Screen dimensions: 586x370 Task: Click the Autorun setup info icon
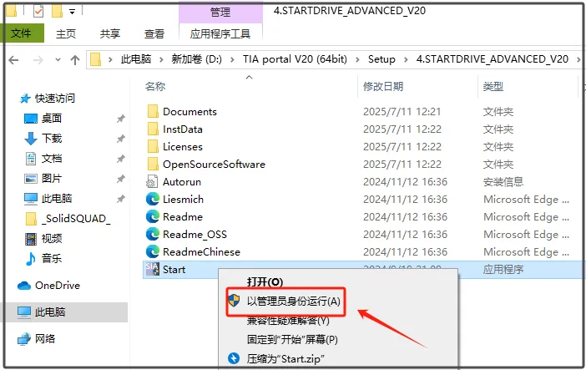[x=152, y=182]
